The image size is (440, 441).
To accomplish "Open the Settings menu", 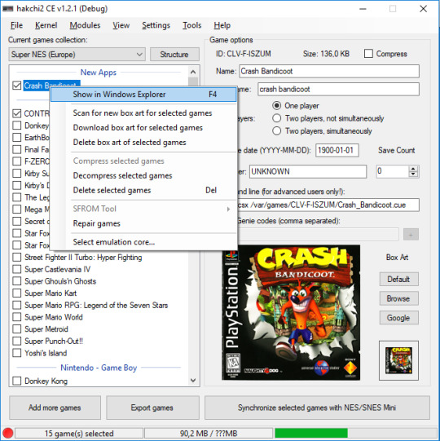I will (x=156, y=25).
